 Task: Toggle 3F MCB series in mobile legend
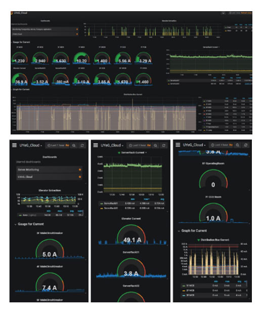coord(190,295)
